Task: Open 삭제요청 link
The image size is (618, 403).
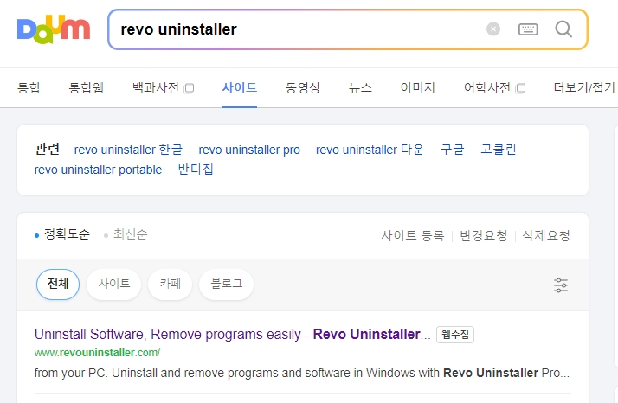Action: 546,235
